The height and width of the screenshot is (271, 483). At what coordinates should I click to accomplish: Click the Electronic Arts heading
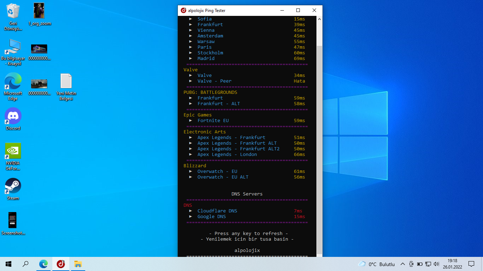[x=205, y=132]
